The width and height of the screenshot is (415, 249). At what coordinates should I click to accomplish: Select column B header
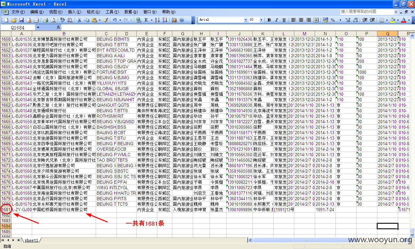[x=64, y=34]
